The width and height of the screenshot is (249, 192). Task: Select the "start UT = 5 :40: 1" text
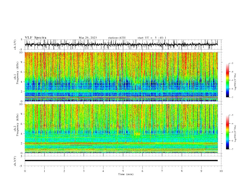click(152, 38)
